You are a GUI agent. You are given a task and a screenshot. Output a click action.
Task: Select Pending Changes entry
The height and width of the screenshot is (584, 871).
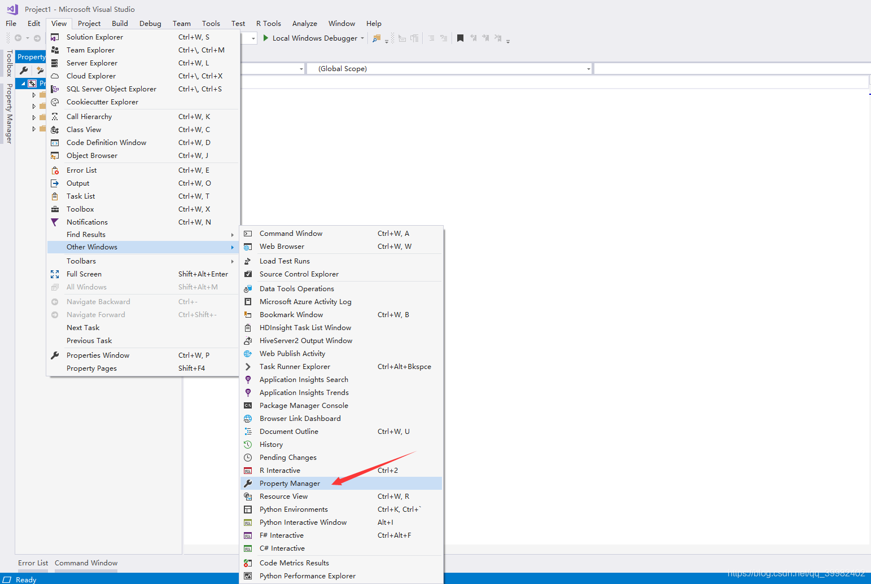tap(342, 458)
